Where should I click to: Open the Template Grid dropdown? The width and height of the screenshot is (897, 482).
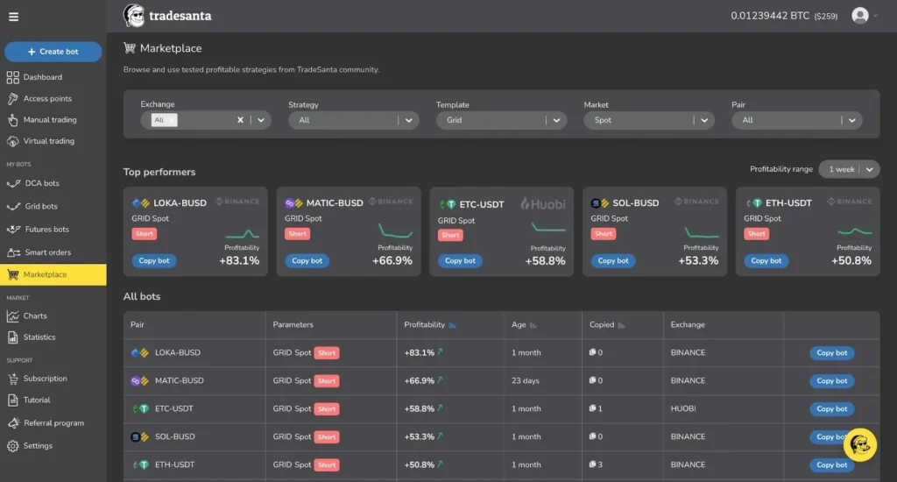coord(557,120)
